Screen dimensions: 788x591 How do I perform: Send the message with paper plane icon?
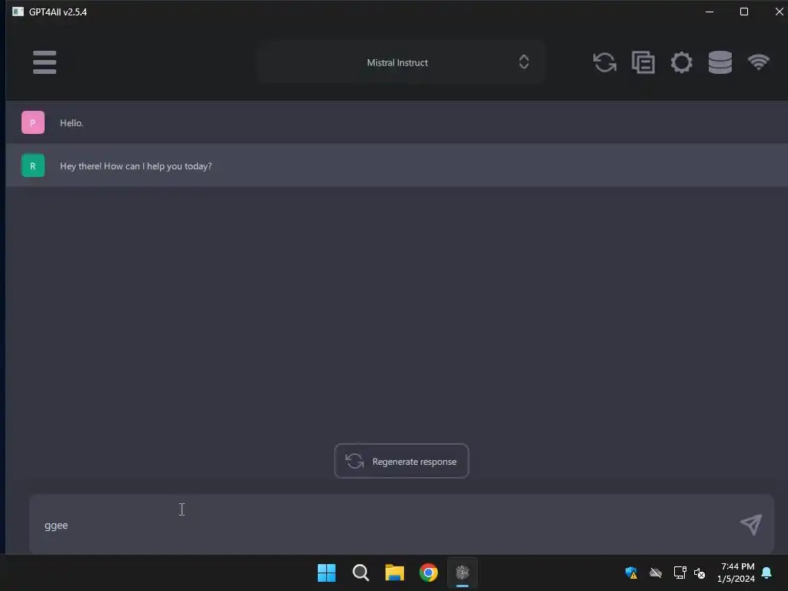751,524
